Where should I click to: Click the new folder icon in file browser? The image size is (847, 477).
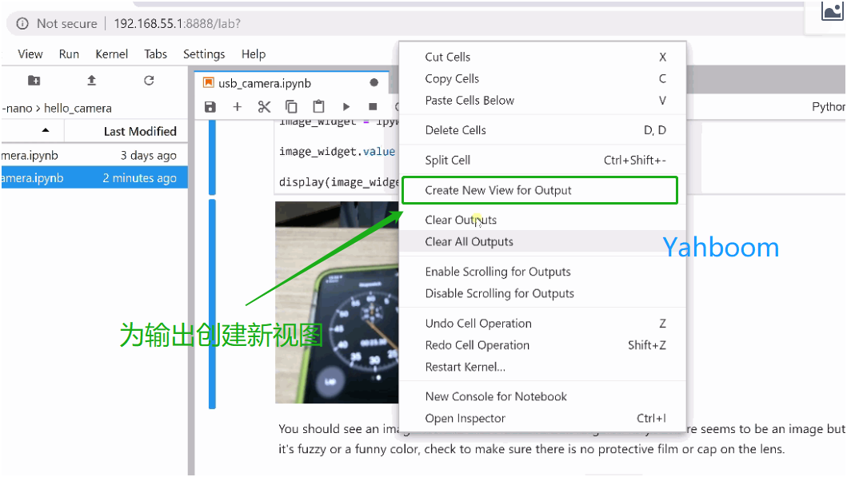34,81
